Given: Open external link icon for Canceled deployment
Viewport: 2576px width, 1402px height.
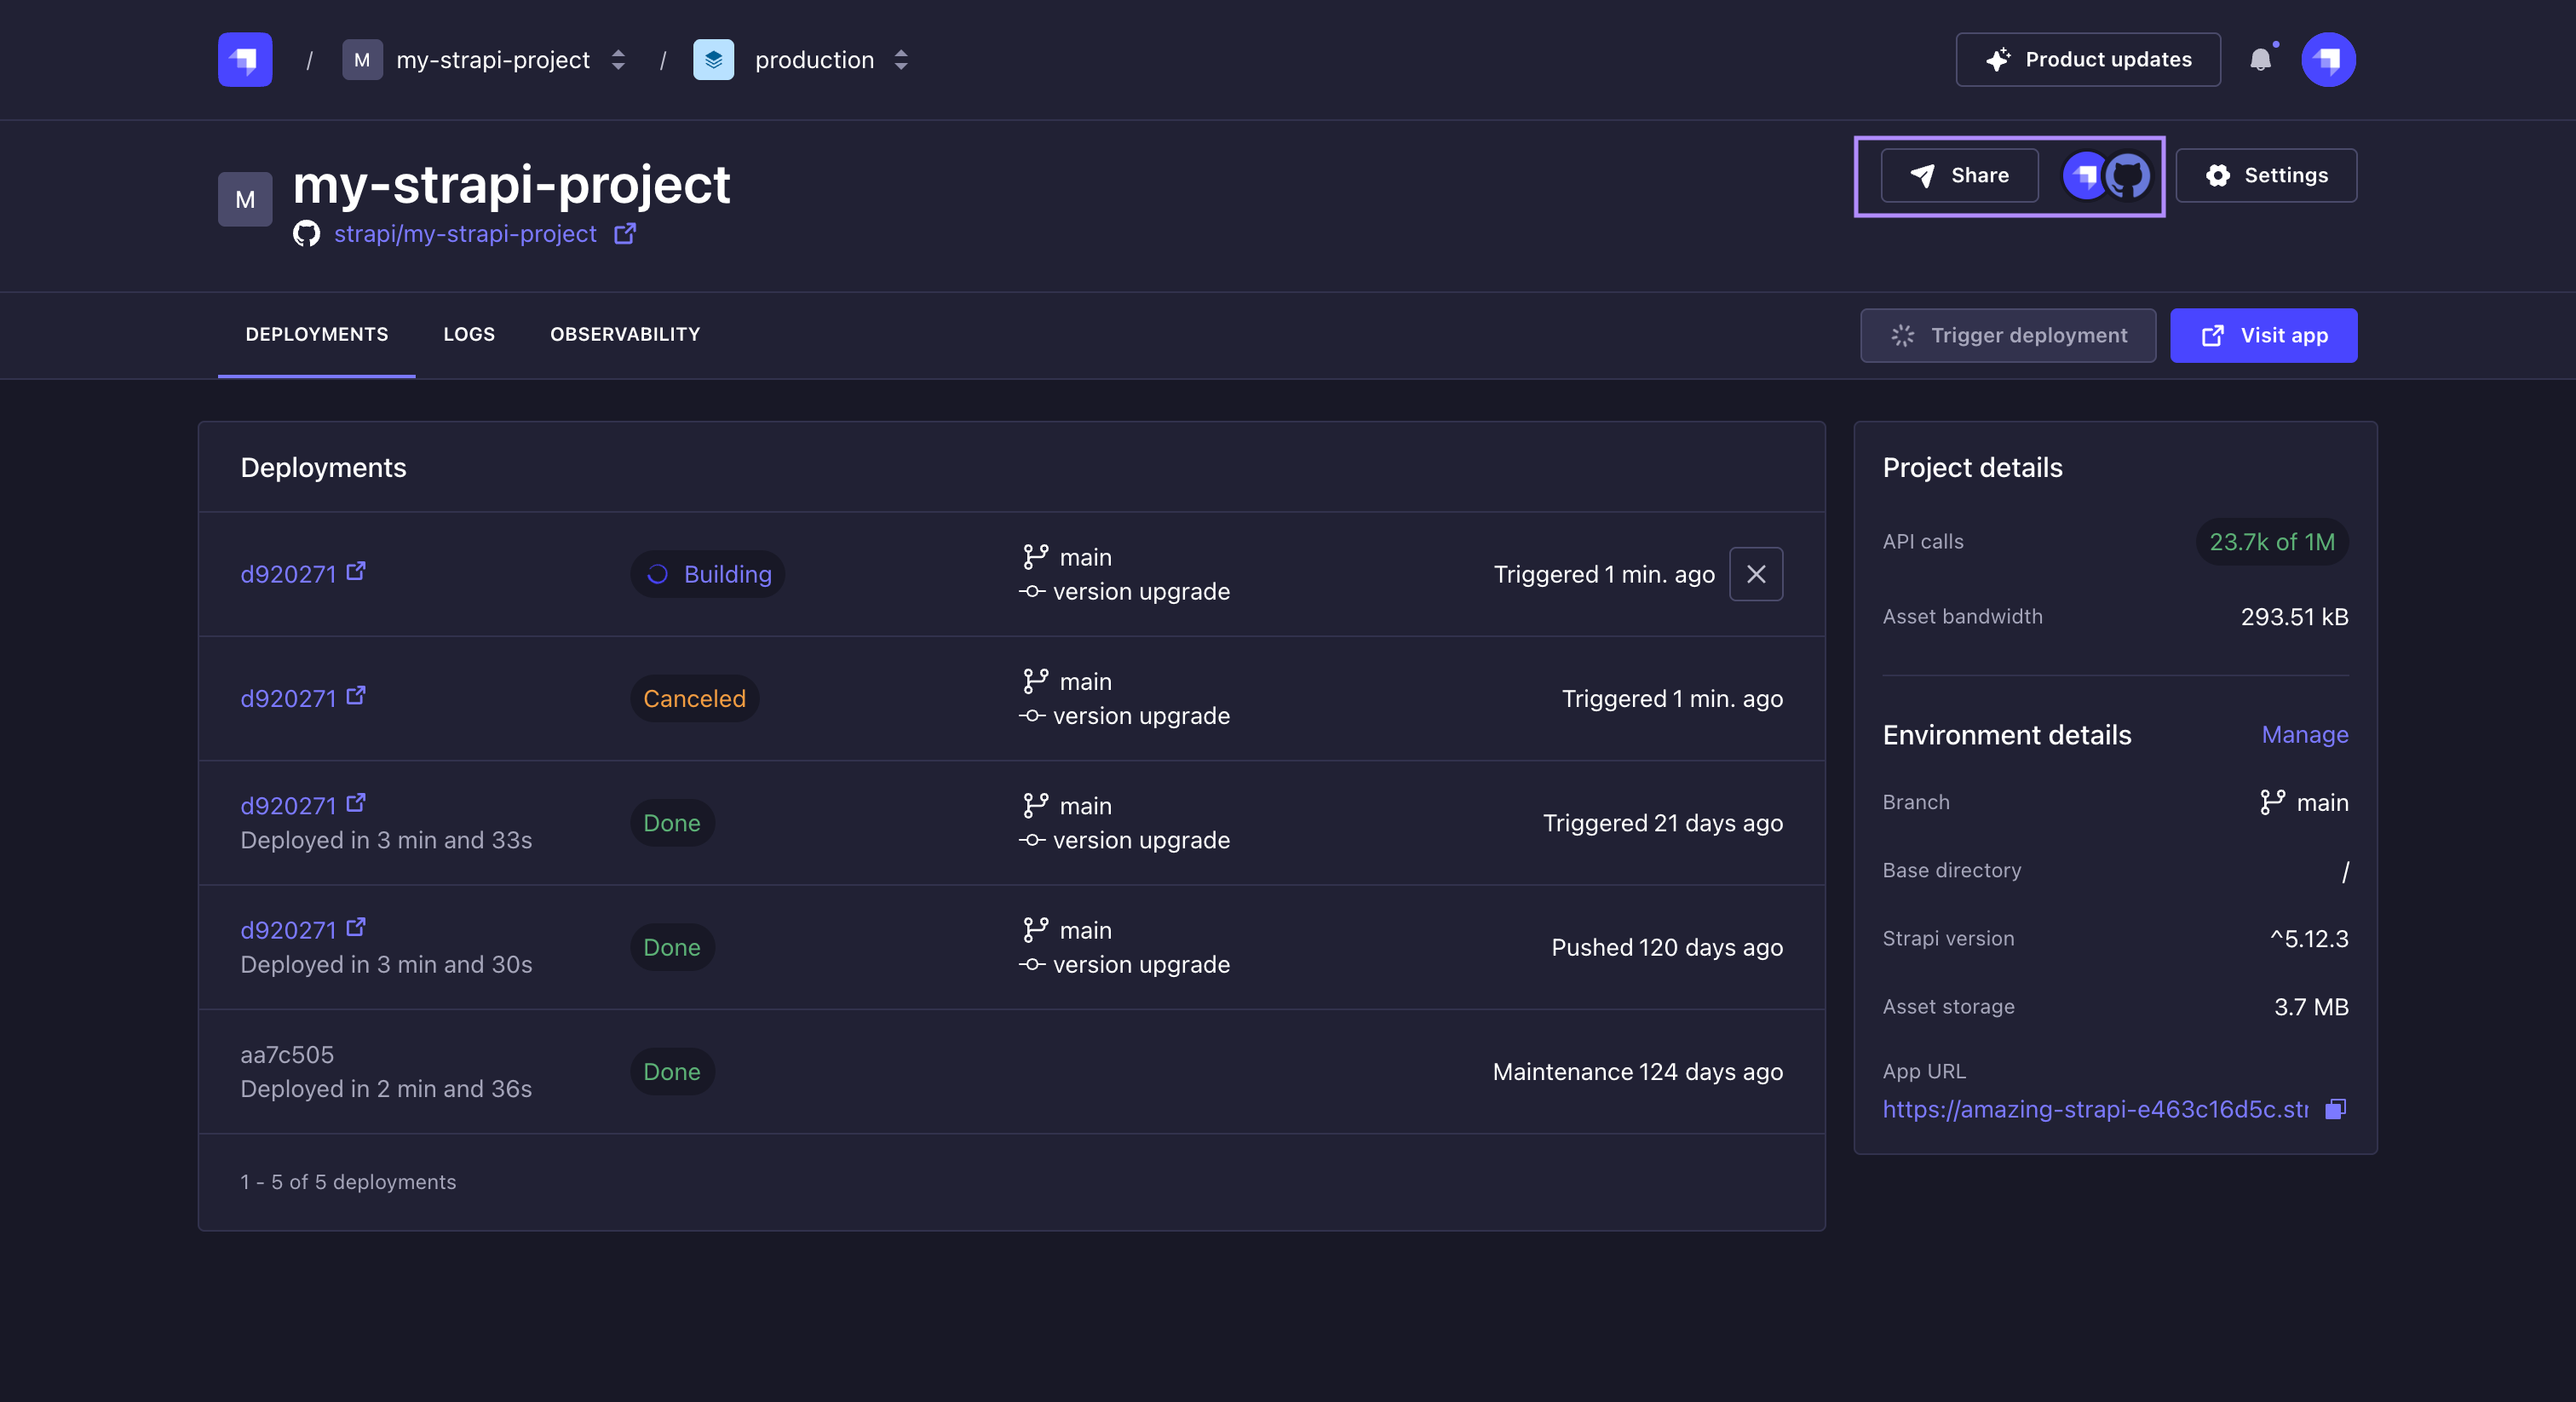Looking at the screenshot, I should pos(356,695).
